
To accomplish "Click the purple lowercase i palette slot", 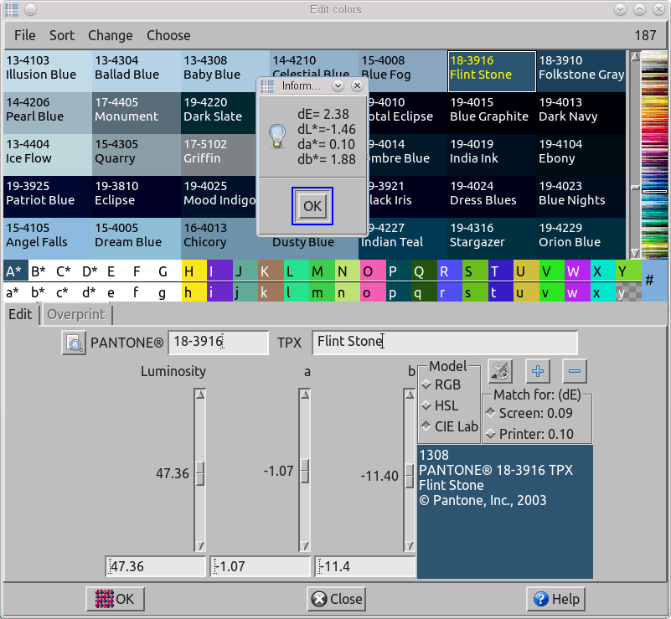I will click(x=219, y=292).
